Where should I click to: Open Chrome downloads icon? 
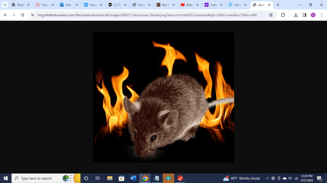click(x=296, y=15)
